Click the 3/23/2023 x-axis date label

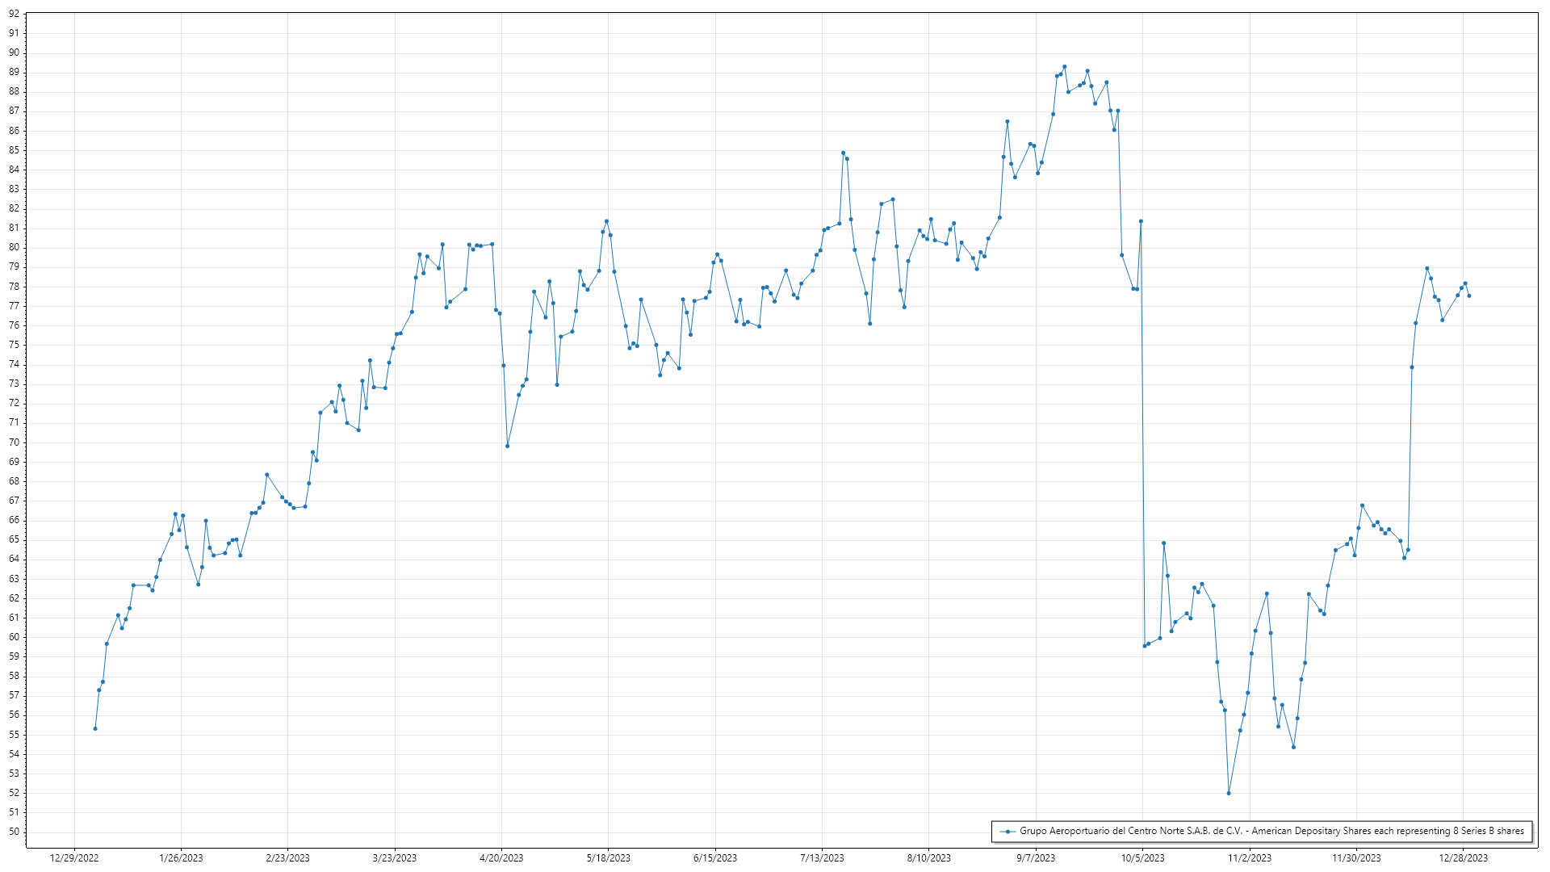pyautogui.click(x=395, y=857)
